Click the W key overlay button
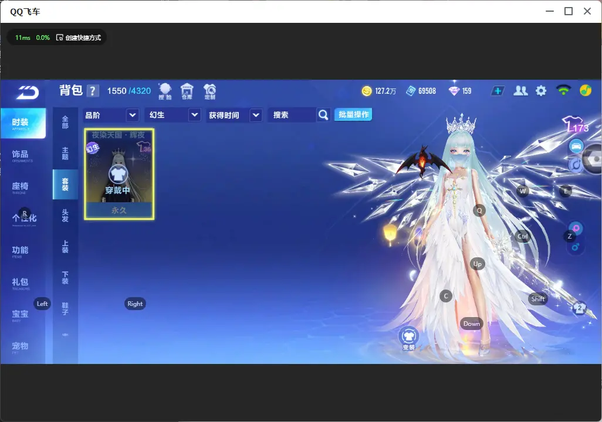This screenshot has height=422, width=602. point(523,191)
